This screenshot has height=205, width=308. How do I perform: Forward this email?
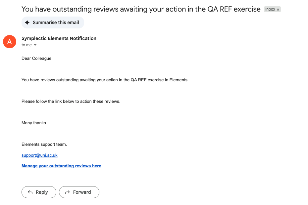click(79, 192)
